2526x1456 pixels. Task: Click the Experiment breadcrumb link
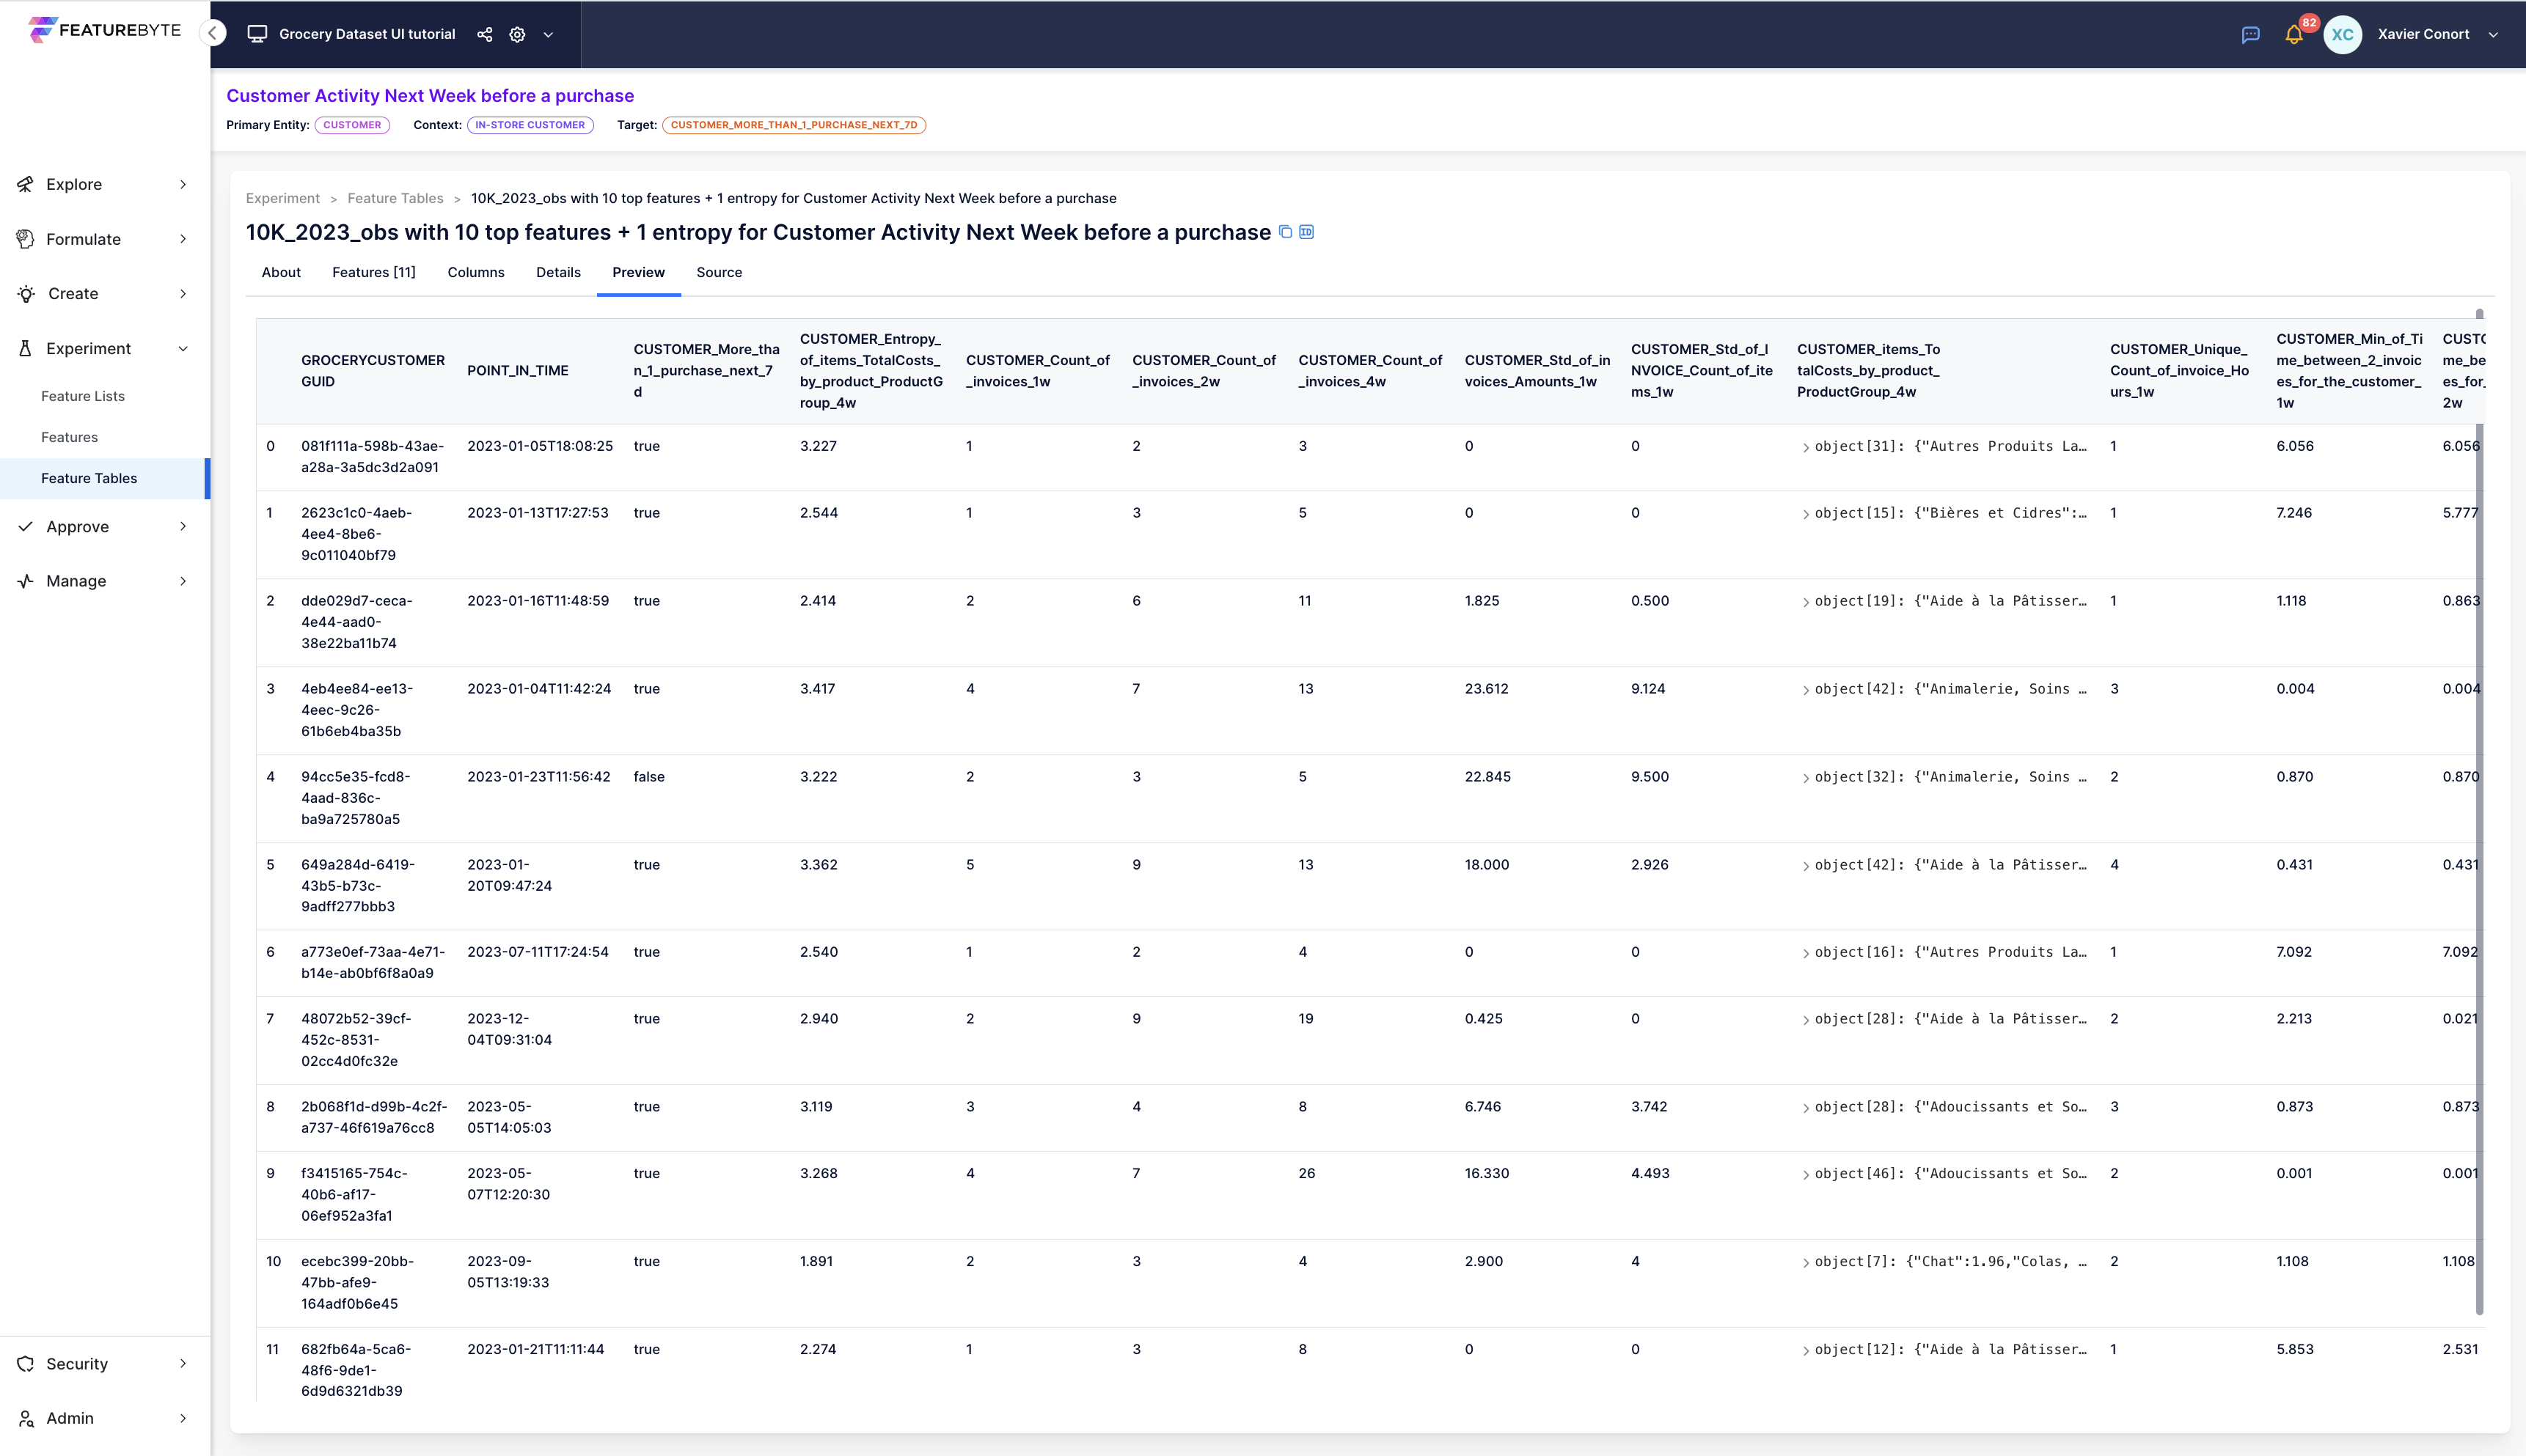[283, 198]
